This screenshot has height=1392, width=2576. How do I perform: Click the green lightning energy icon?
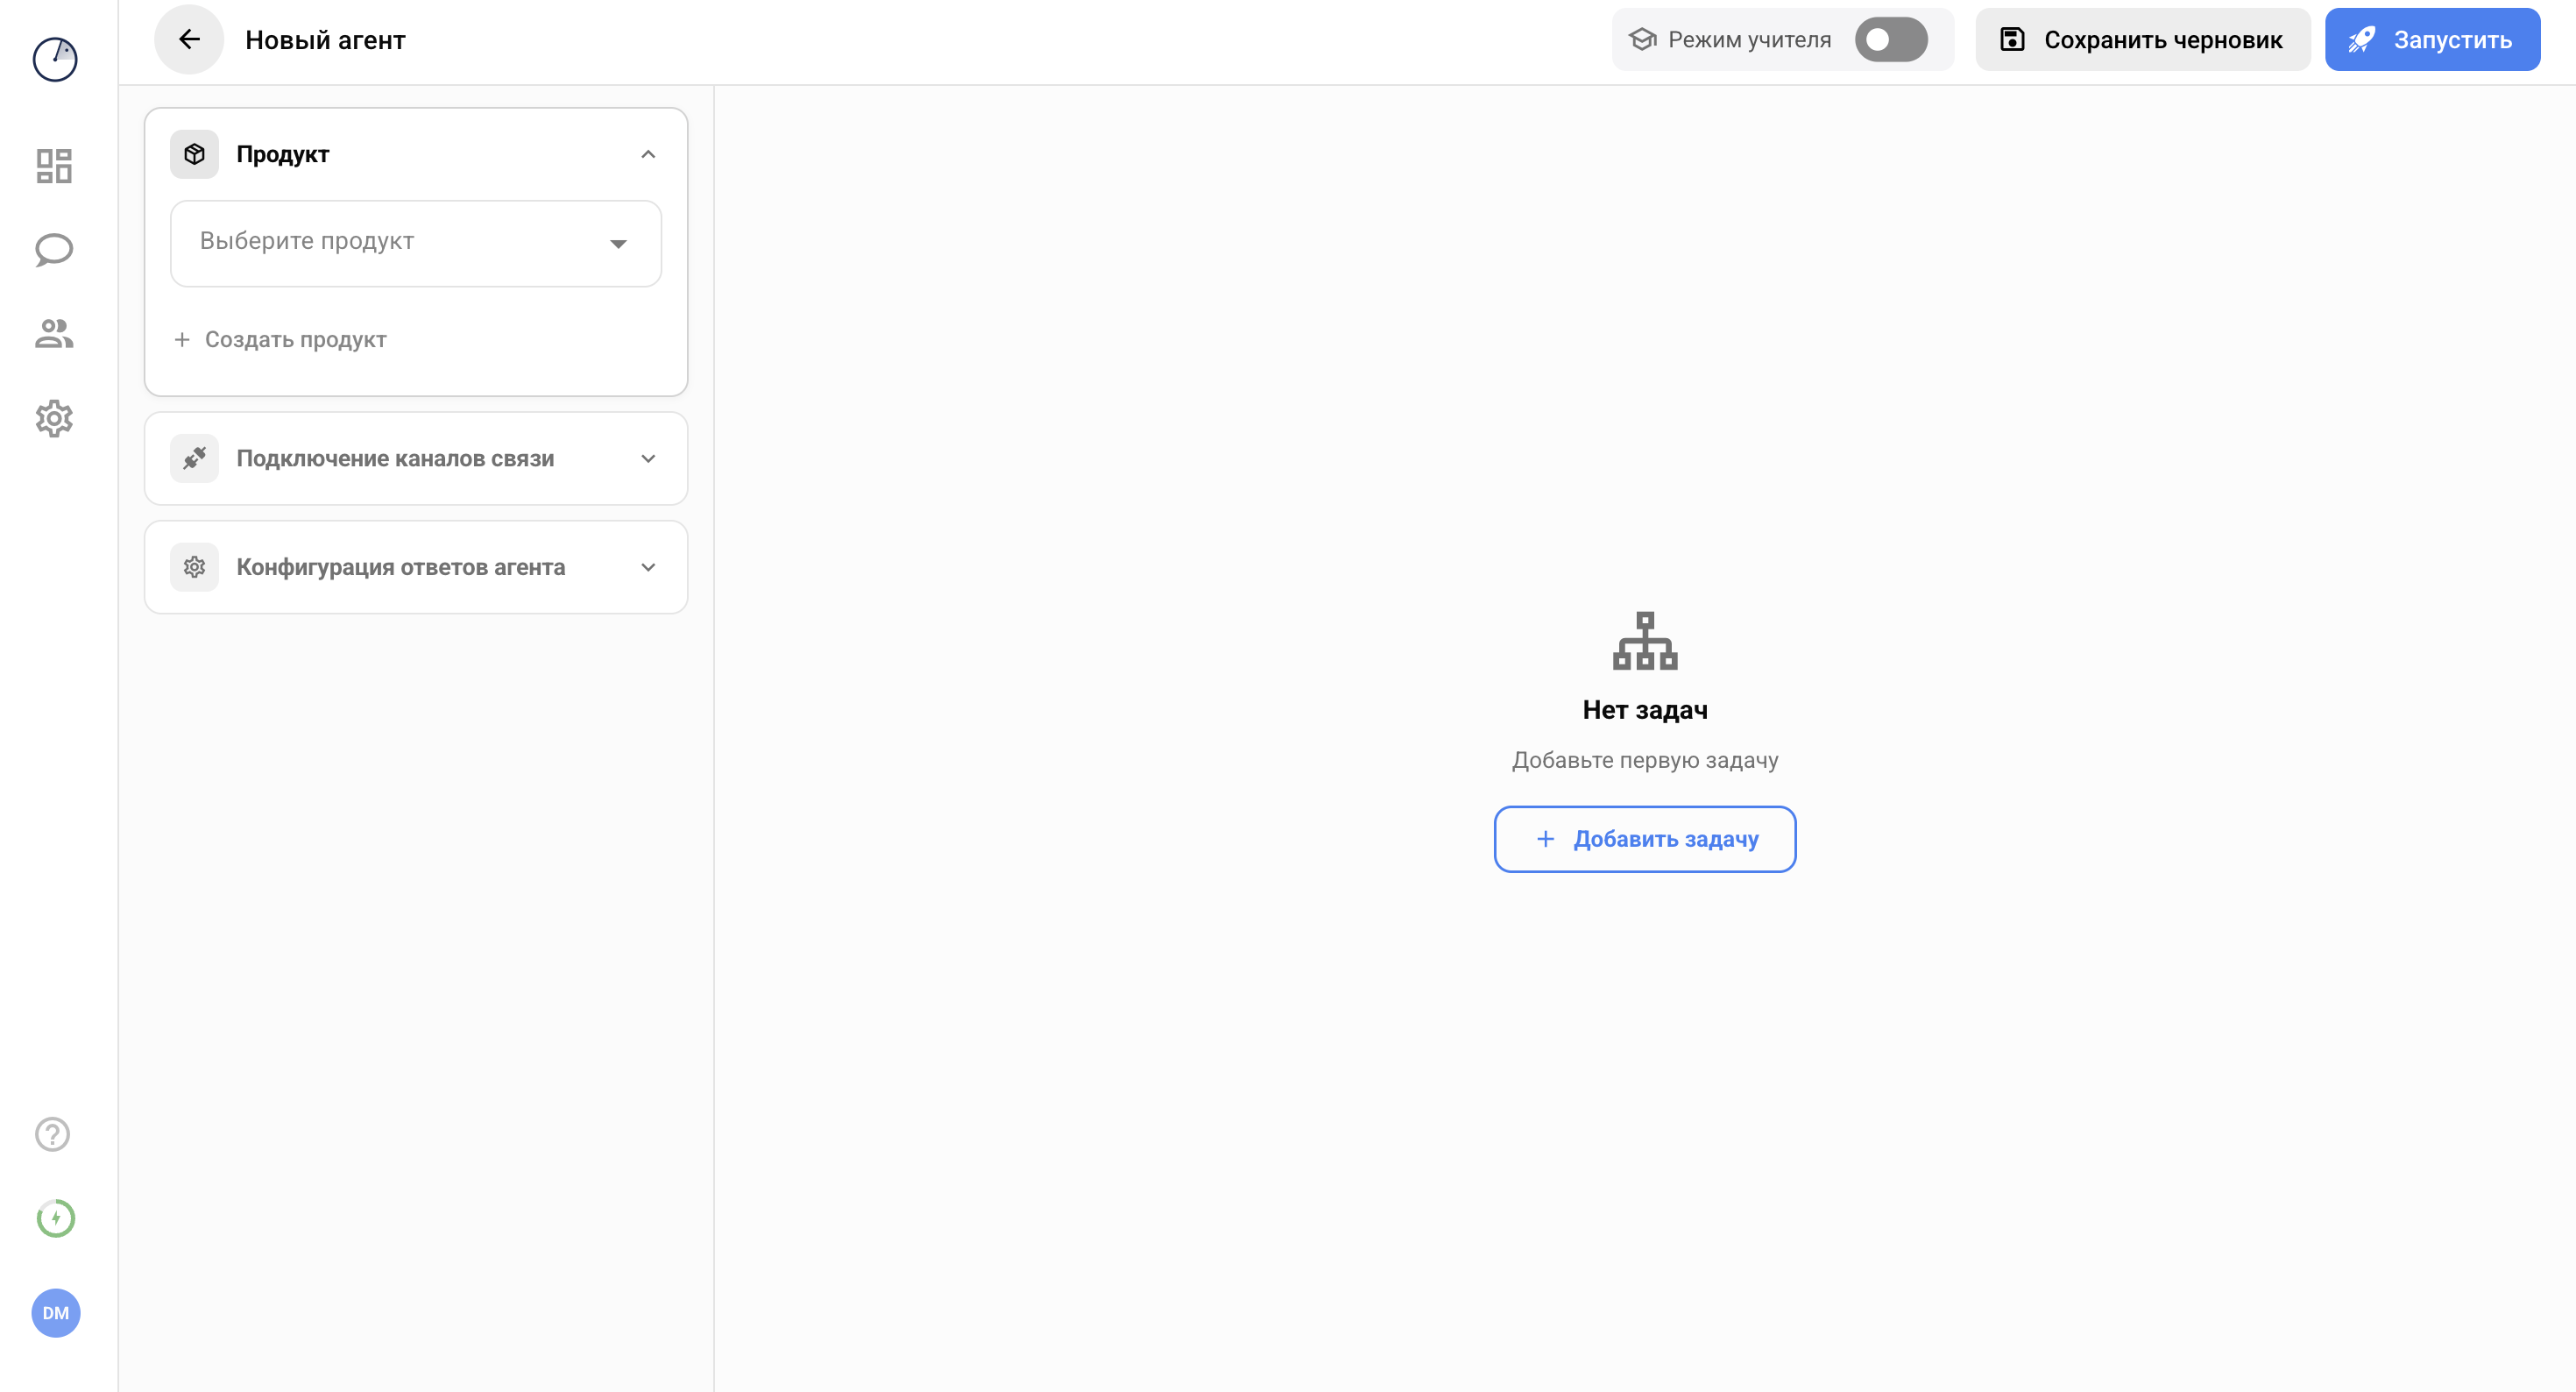pos(56,1218)
